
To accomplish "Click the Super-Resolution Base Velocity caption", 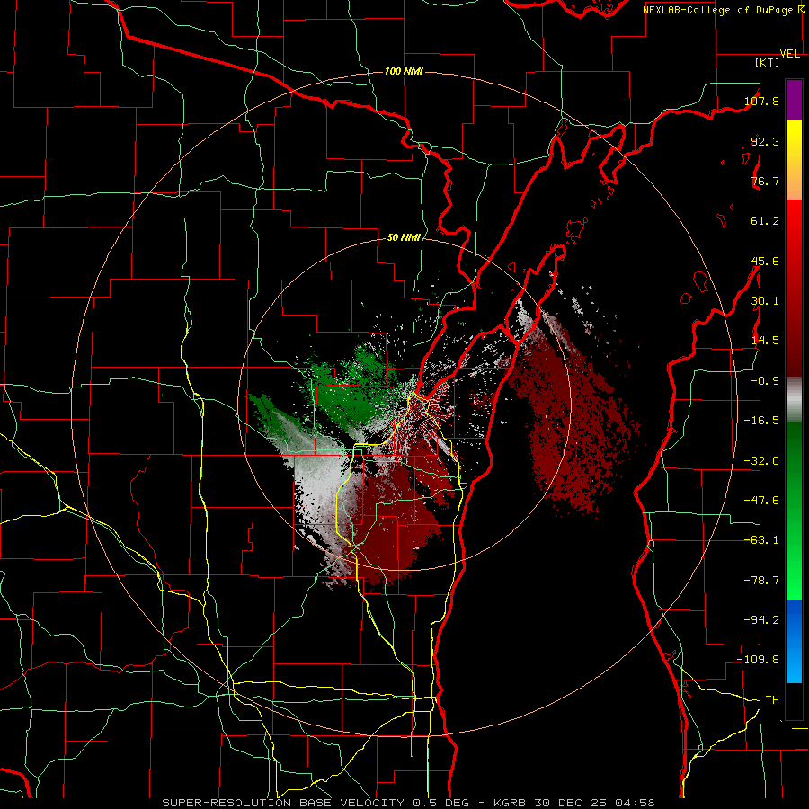I will [409, 803].
